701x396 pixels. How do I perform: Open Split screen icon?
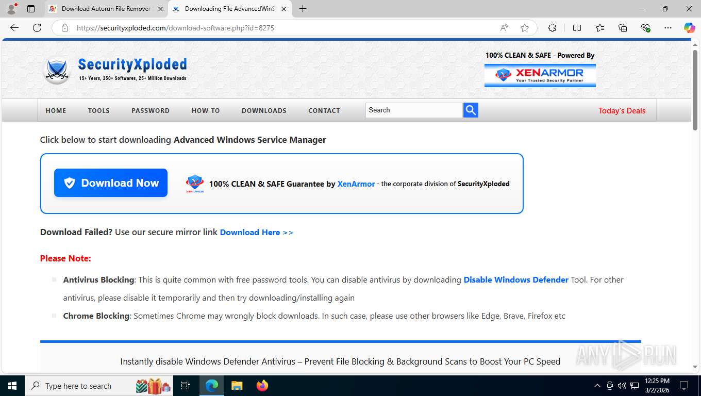click(577, 28)
